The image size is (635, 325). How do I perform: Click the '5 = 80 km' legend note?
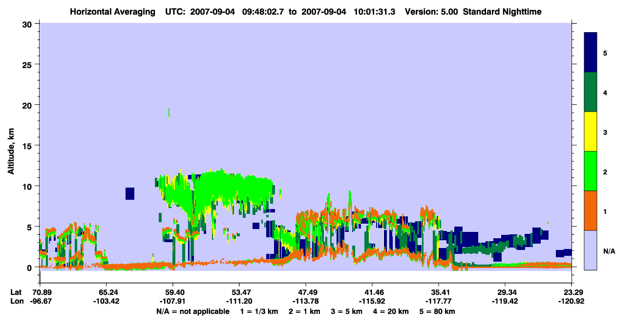click(437, 311)
